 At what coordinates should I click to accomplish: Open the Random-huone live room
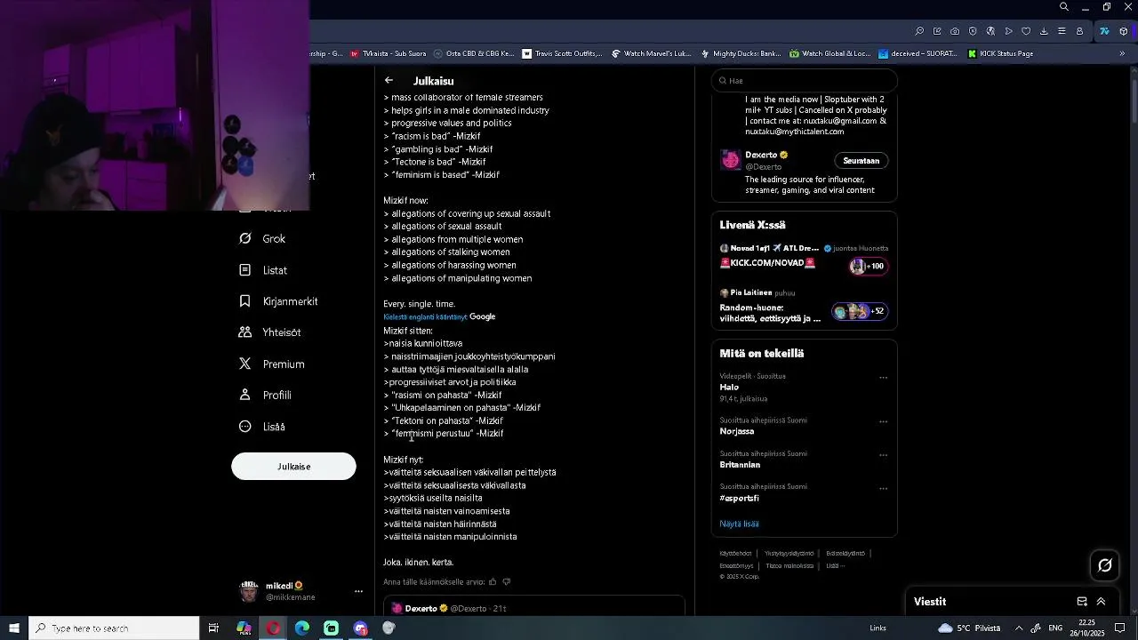(804, 307)
